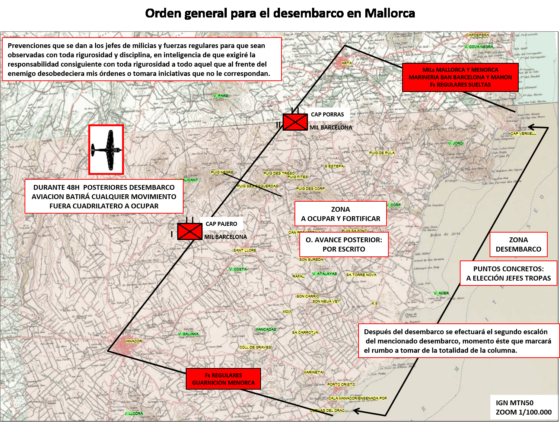Viewport: 560px width, 422px height.
Task: Select the 'SA CARROTJA' label
Action: [x=305, y=332]
